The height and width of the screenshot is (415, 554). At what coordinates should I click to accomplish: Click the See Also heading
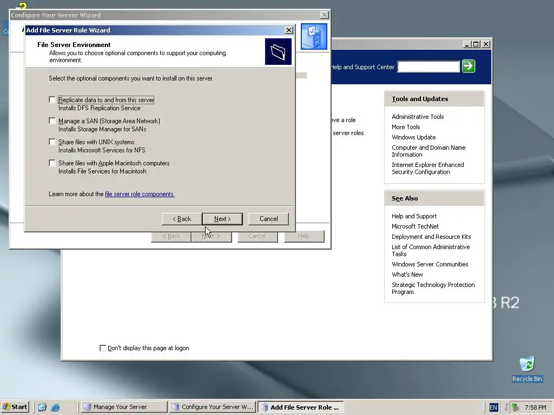coord(405,199)
